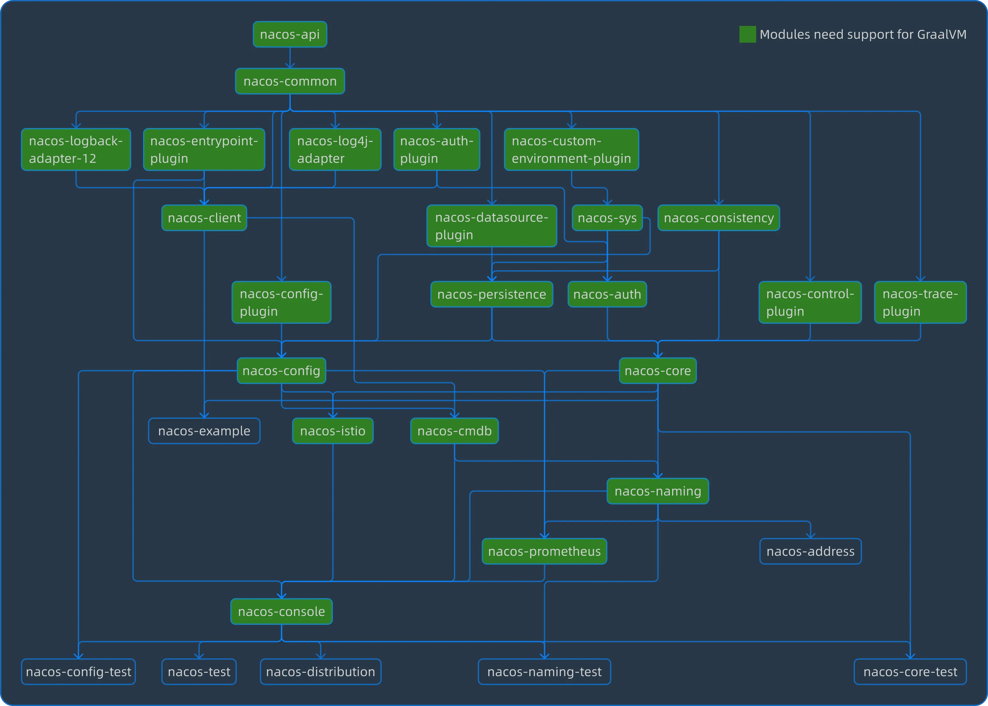Click the nacos-logback-adapter-12 module box

point(76,149)
